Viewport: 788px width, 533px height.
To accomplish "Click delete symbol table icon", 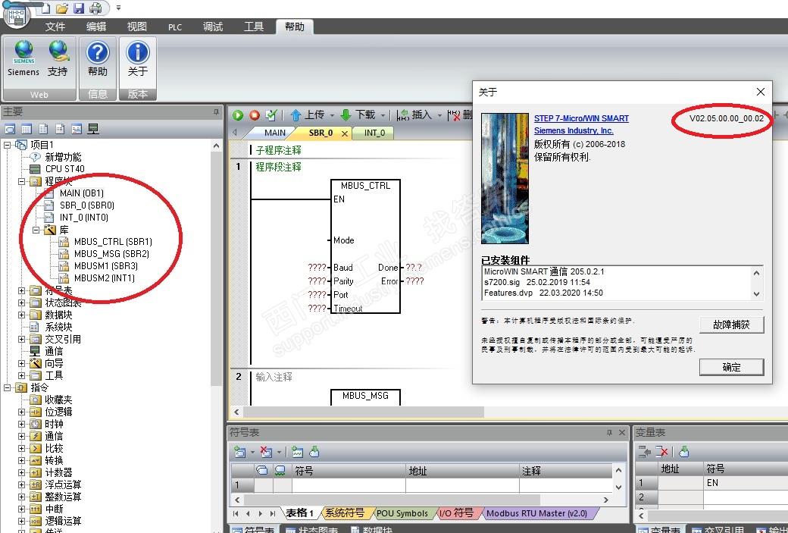I will (x=267, y=452).
